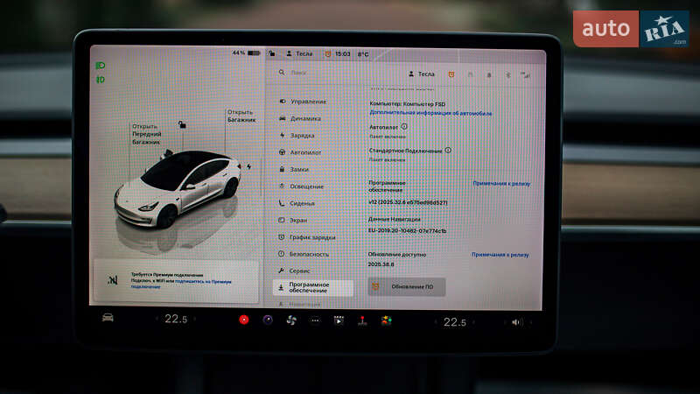Open the Автопилот settings menu
Viewport: 700px width, 394px height.
300,152
